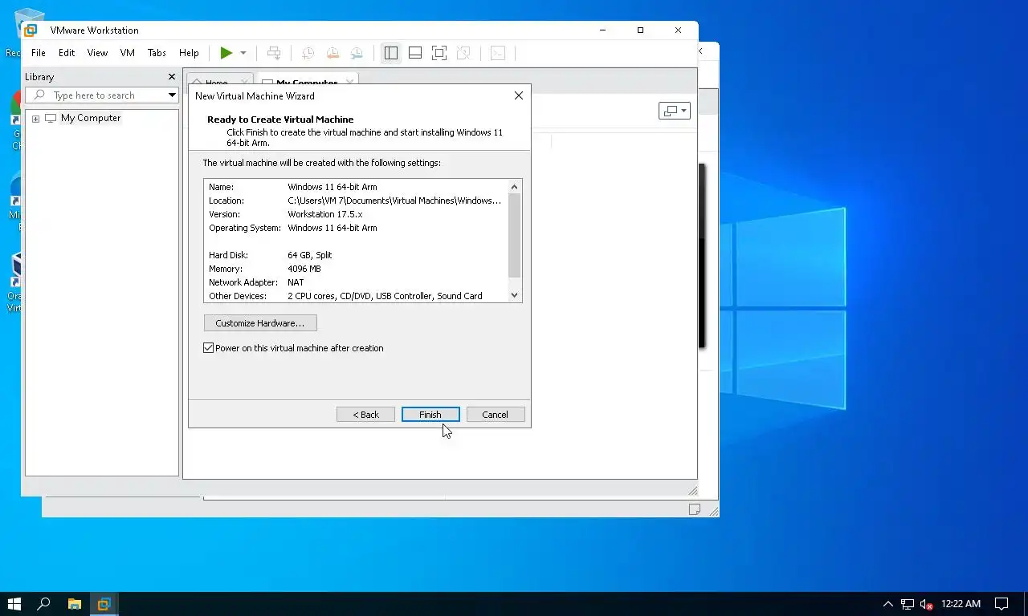This screenshot has width=1028, height=616.
Task: Toggle the thumbnail bar icon
Action: (x=415, y=53)
